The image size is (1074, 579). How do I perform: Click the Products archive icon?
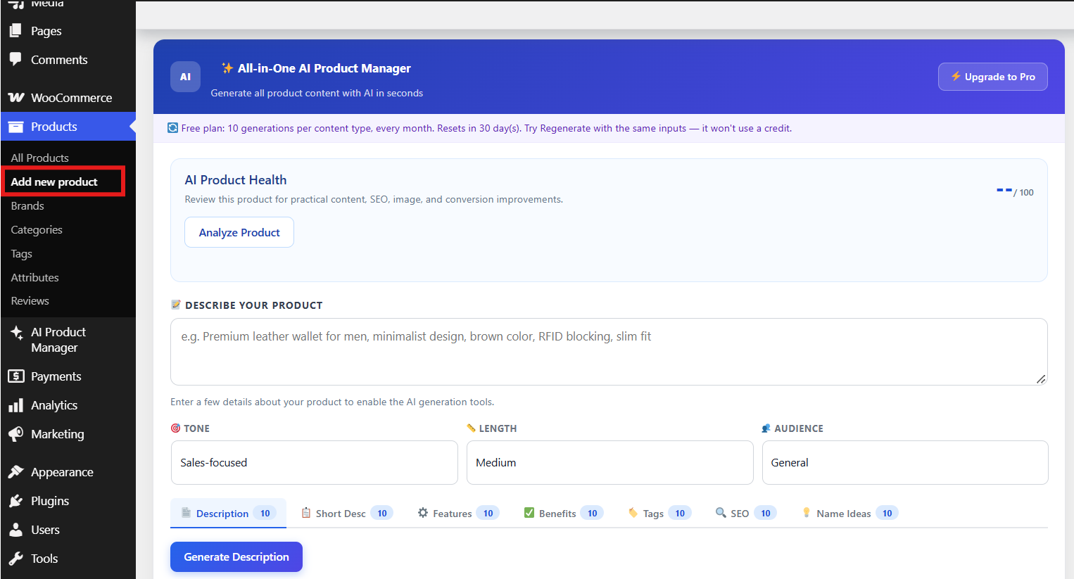15,127
